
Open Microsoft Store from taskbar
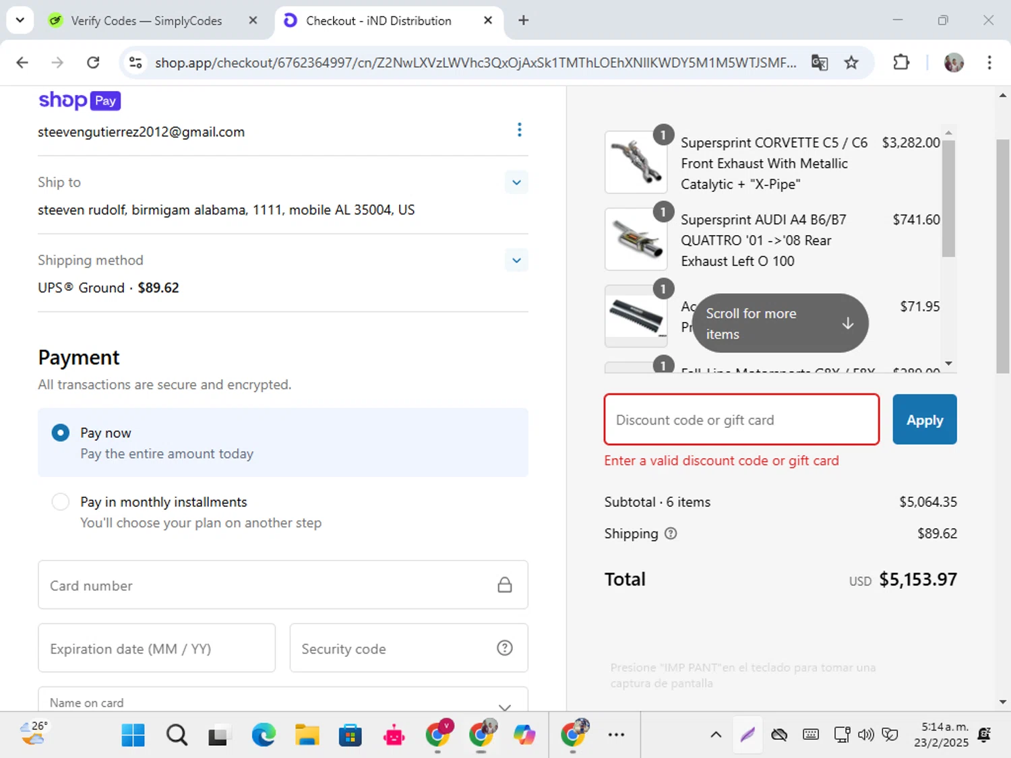[350, 735]
